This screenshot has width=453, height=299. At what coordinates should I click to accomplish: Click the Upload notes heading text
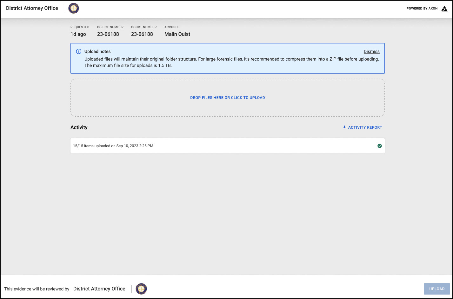coord(97,51)
